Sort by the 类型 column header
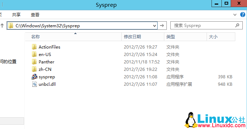 [x=185, y=37]
